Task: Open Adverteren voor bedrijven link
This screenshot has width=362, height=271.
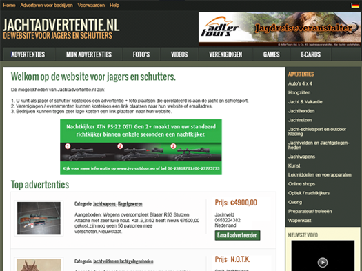Action: pyautogui.click(x=46, y=5)
